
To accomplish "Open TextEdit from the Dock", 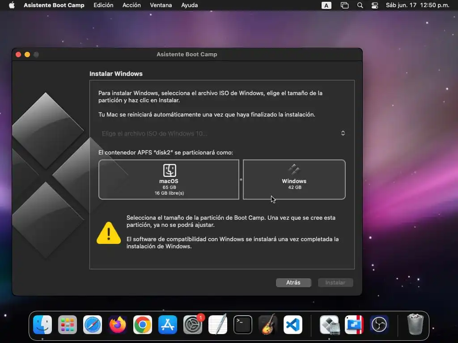I will (x=218, y=325).
